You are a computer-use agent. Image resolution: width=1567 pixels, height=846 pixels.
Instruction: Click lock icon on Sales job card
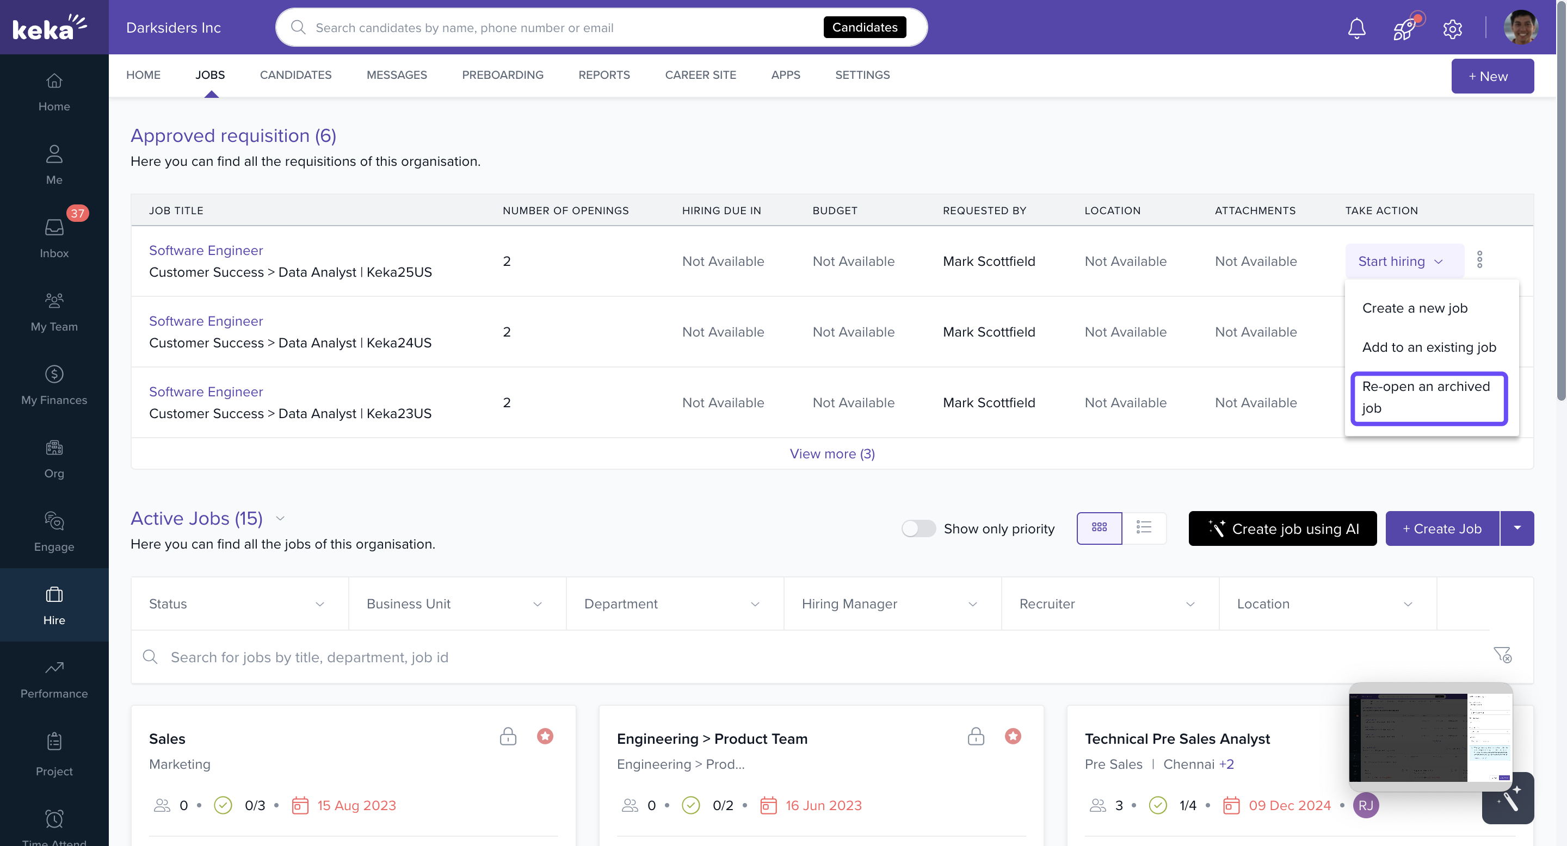pyautogui.click(x=508, y=736)
